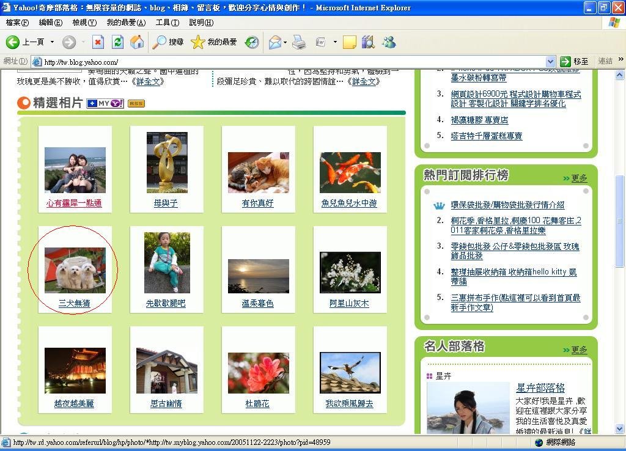Click the 三犬無猜 caption link

pos(74,303)
